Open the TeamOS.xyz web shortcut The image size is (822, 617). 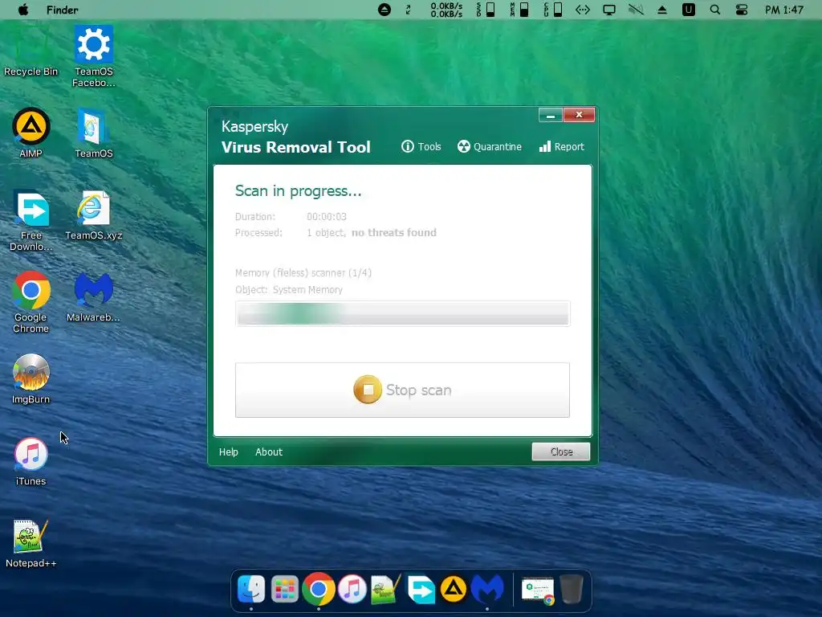point(93,215)
